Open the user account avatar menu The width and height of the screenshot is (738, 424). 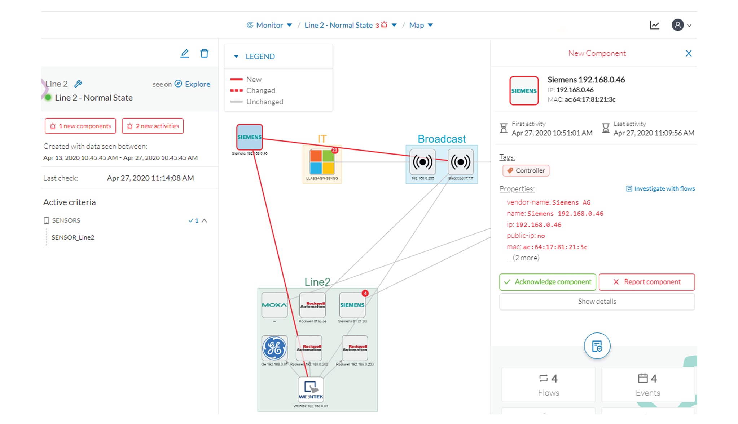677,25
